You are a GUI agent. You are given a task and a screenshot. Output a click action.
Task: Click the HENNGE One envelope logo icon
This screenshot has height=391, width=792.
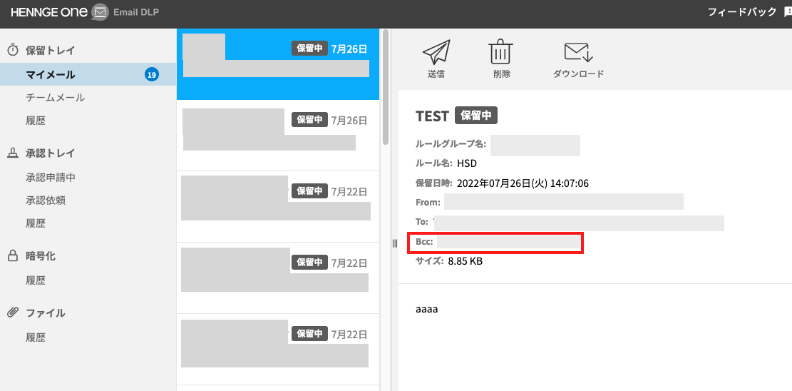point(101,13)
